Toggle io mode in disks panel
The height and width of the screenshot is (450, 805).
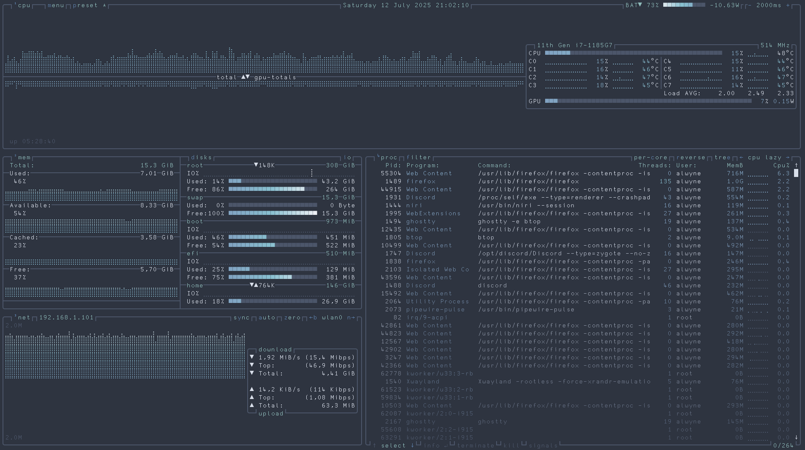tap(347, 158)
